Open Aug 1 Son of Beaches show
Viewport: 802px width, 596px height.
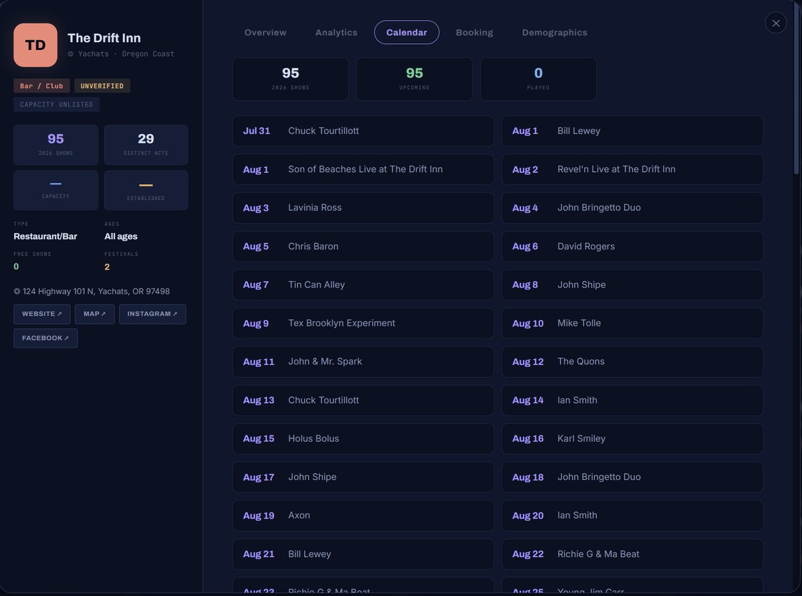pos(363,170)
